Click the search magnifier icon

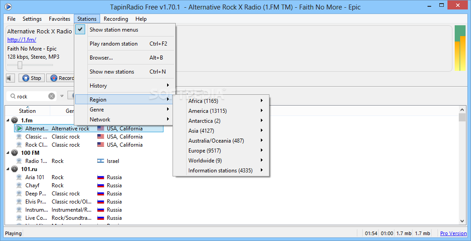13,96
